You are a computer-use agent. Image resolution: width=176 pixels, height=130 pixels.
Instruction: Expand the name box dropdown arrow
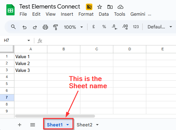29,41
